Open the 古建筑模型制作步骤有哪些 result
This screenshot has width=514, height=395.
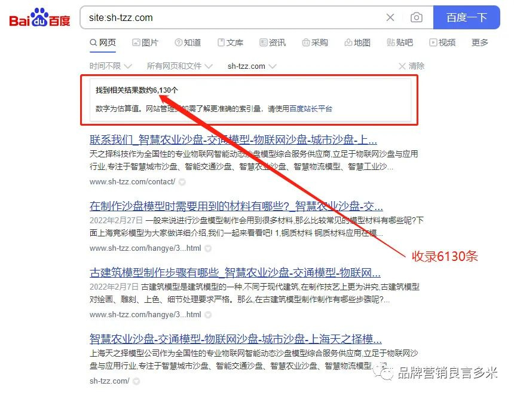point(235,272)
